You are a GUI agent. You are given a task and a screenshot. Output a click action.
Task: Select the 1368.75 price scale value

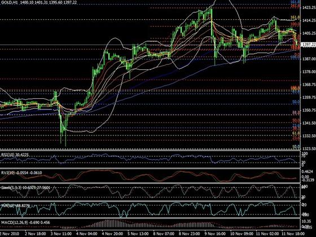(x=309, y=85)
